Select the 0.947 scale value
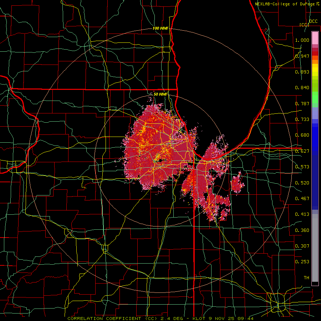Image resolution: width=321 pixels, height=321 pixels. 302,56
